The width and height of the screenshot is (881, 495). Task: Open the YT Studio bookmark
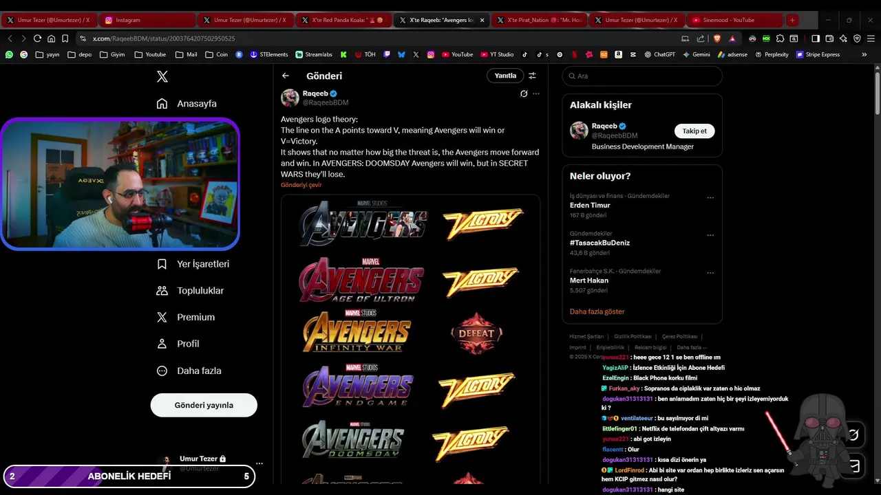coord(497,54)
